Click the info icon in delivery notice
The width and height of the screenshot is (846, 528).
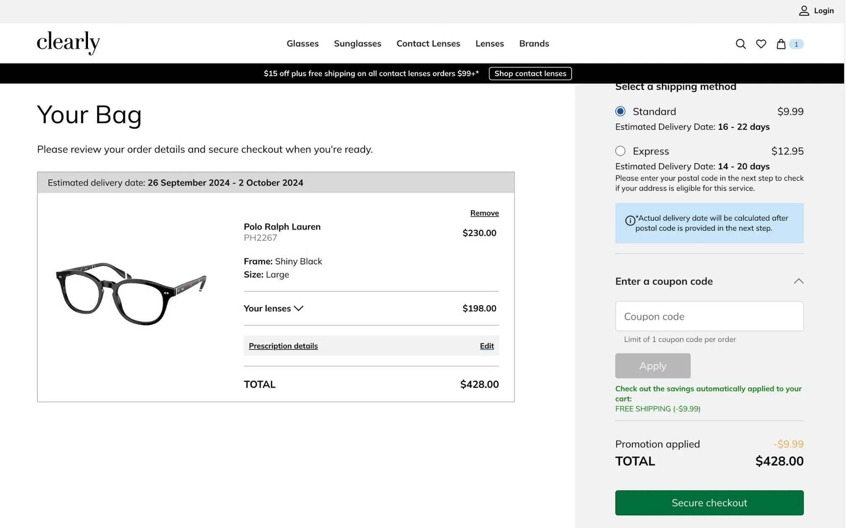(630, 220)
